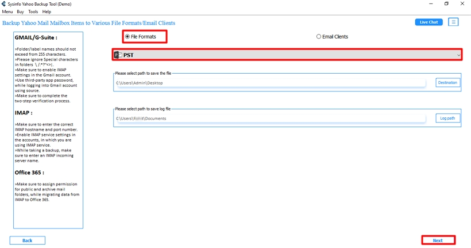Open the Help menu
This screenshot has height=248, width=471.
[47, 12]
